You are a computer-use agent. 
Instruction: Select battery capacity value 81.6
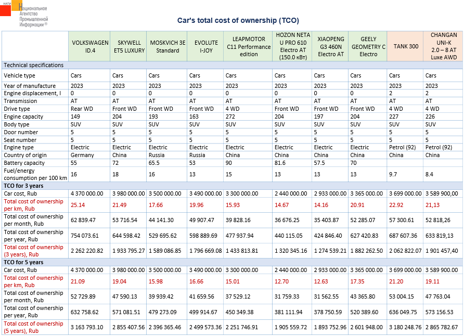point(280,163)
